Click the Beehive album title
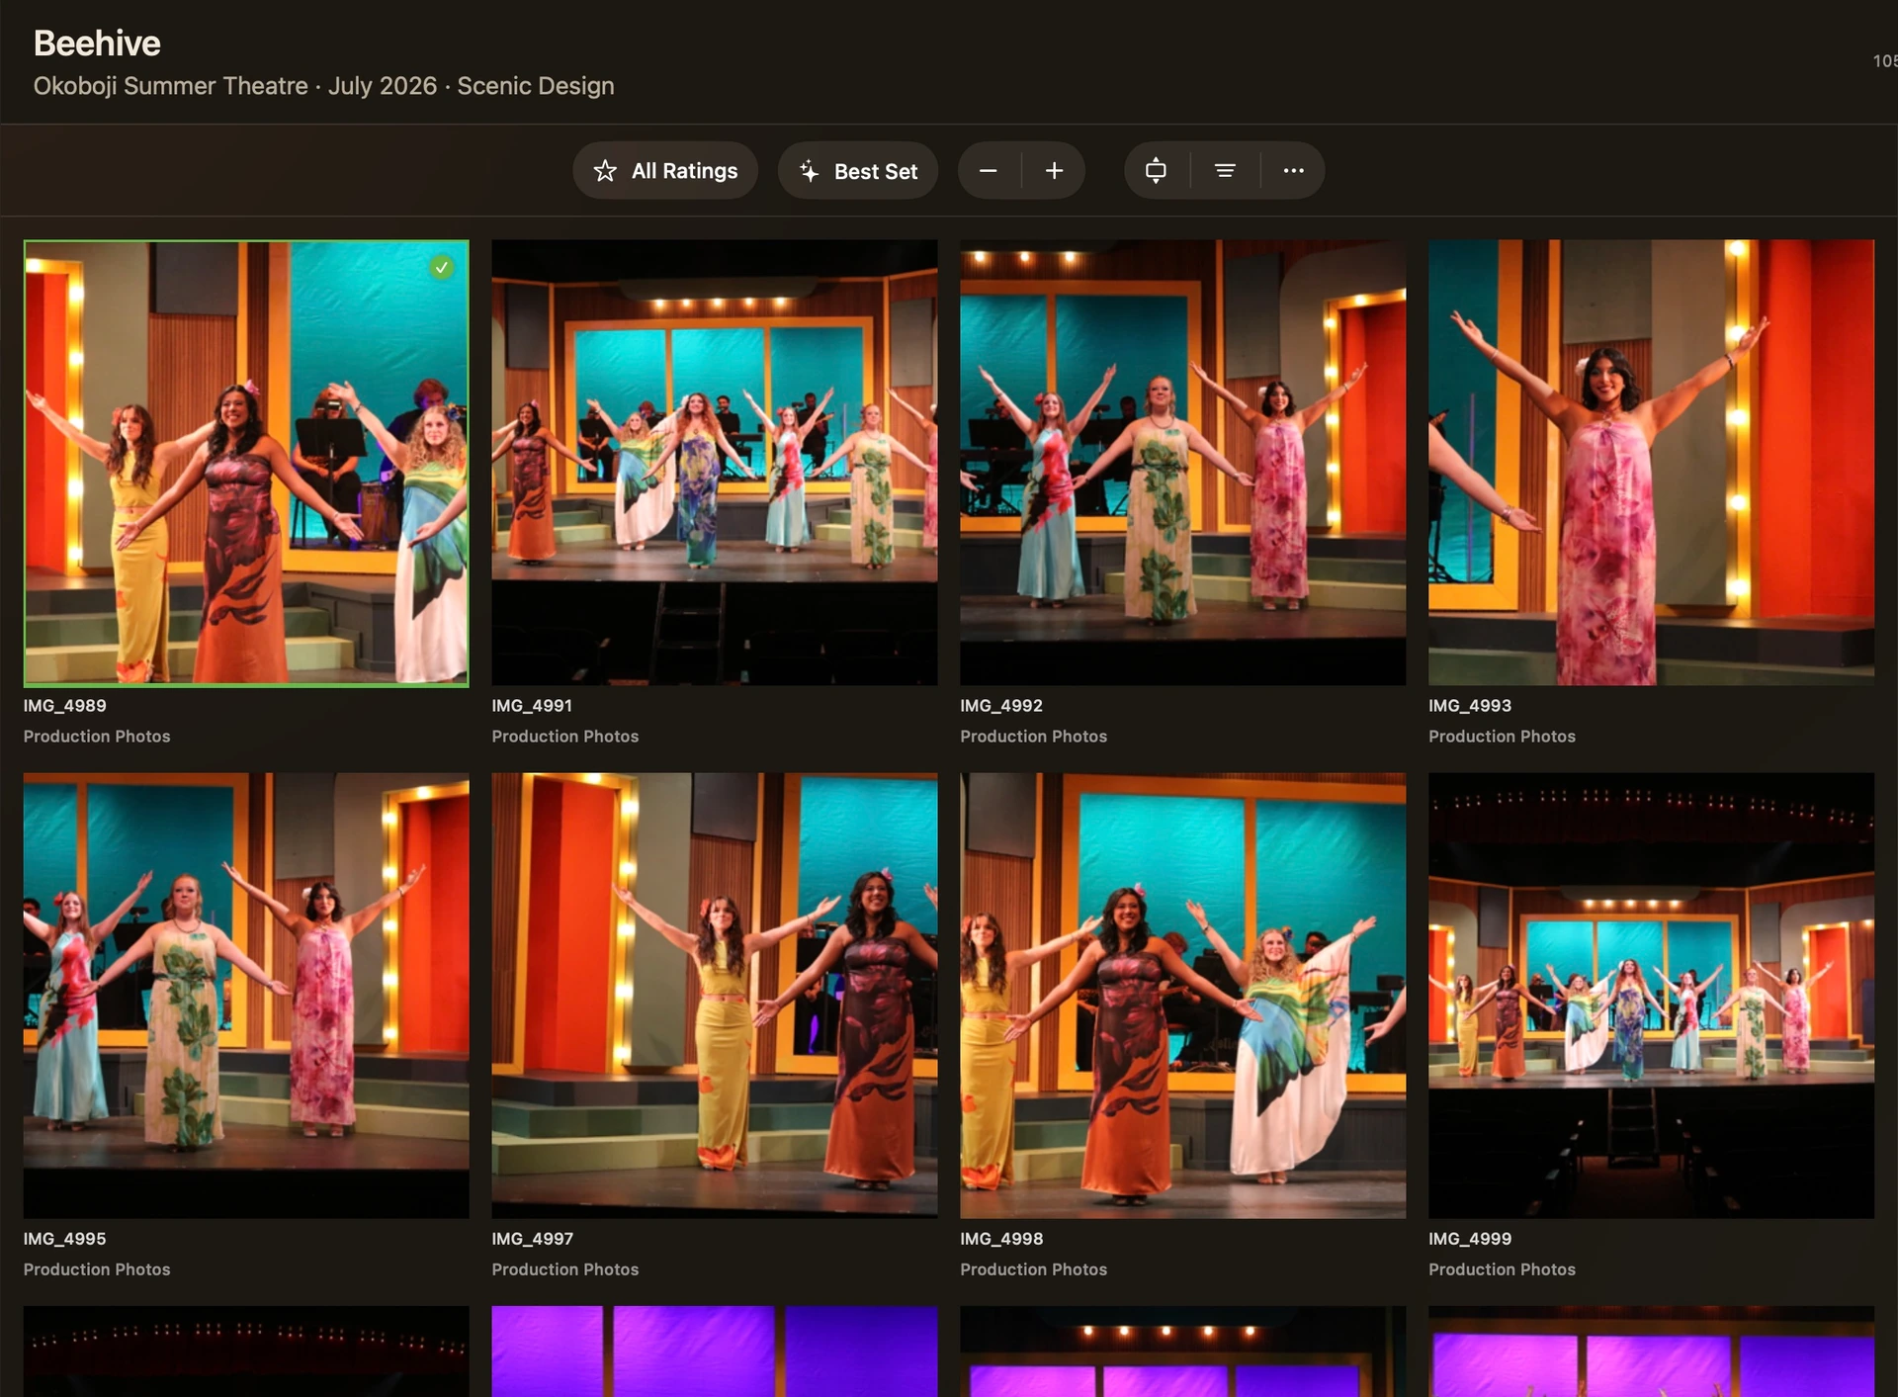Screen dimensions: 1898x1397 pos(97,44)
